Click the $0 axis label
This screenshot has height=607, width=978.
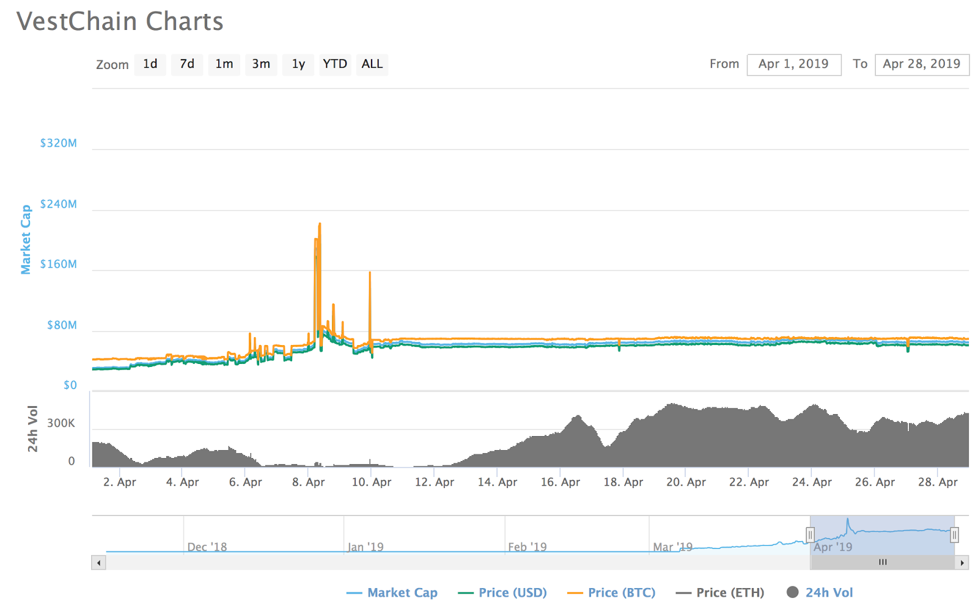[70, 385]
